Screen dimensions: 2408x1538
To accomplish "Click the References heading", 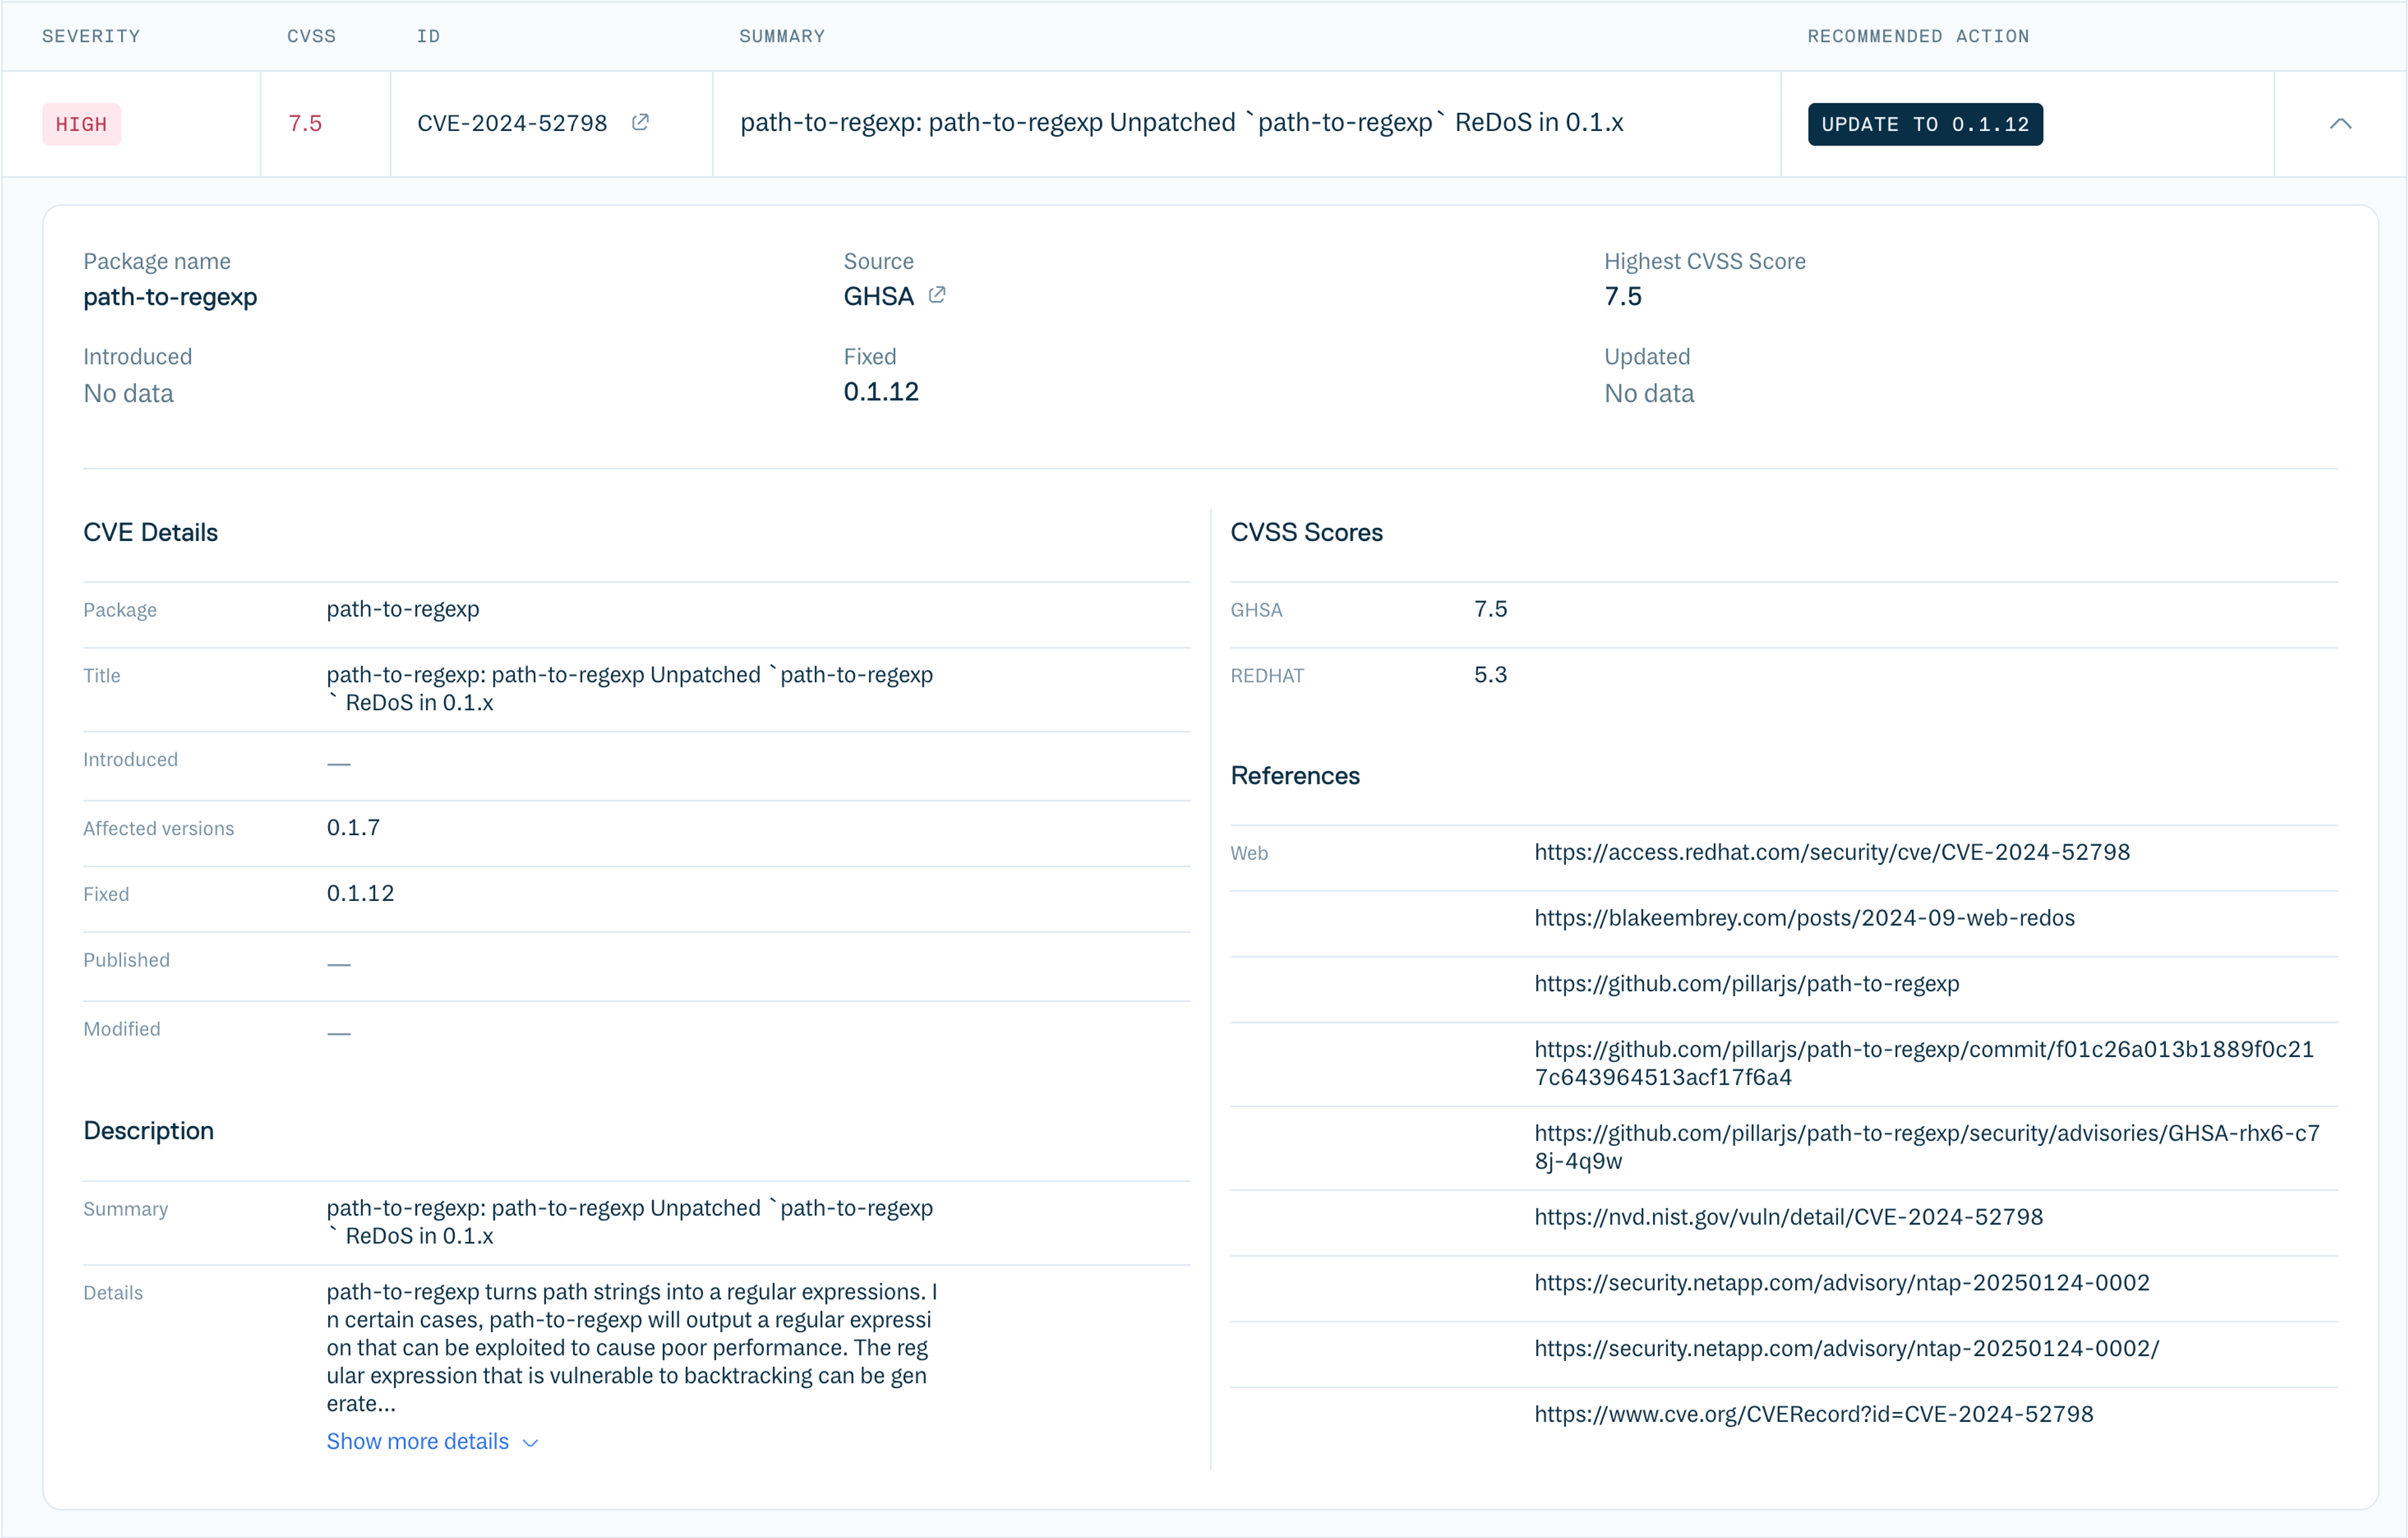I will [1294, 776].
